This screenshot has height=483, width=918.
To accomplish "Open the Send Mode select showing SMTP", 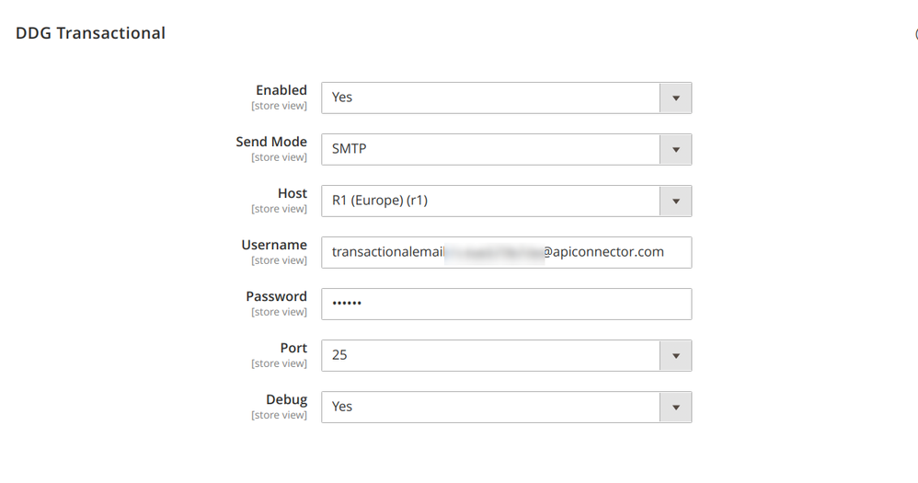I will (x=489, y=149).
